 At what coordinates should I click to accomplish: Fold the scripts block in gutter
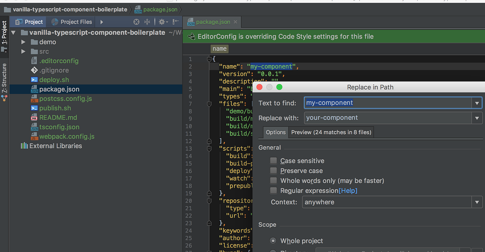pyautogui.click(x=209, y=149)
